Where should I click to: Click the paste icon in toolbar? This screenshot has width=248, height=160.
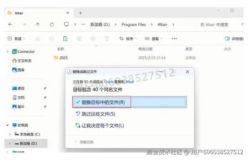click(65, 38)
